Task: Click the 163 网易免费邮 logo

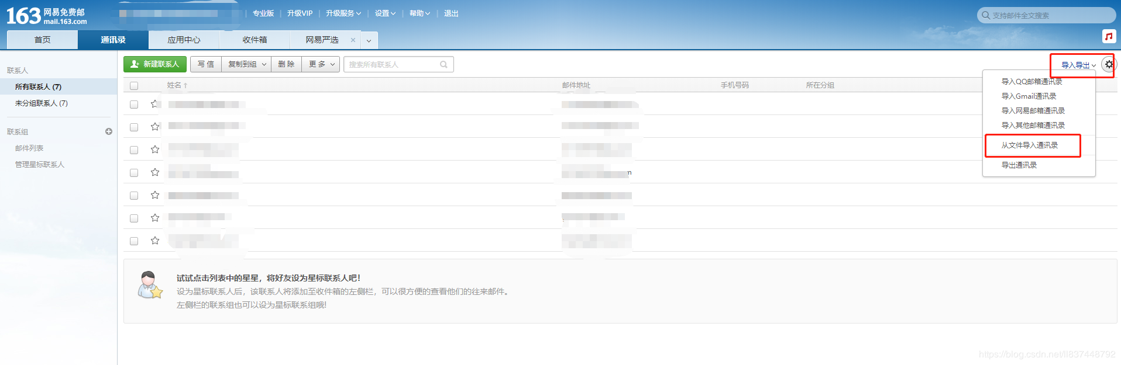Action: (x=46, y=16)
